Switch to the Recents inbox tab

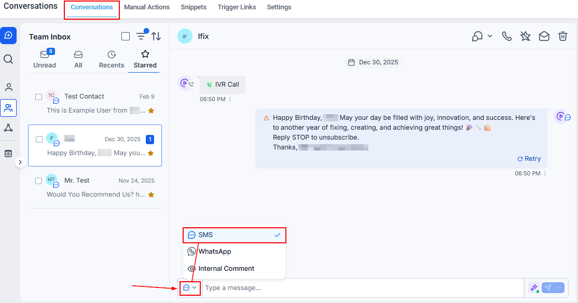point(112,59)
